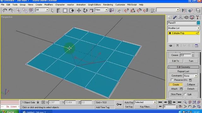Viewport: 202px width, 113px height.
Task: Toggle the Spinner Snap icon
Action: pos(146,10)
